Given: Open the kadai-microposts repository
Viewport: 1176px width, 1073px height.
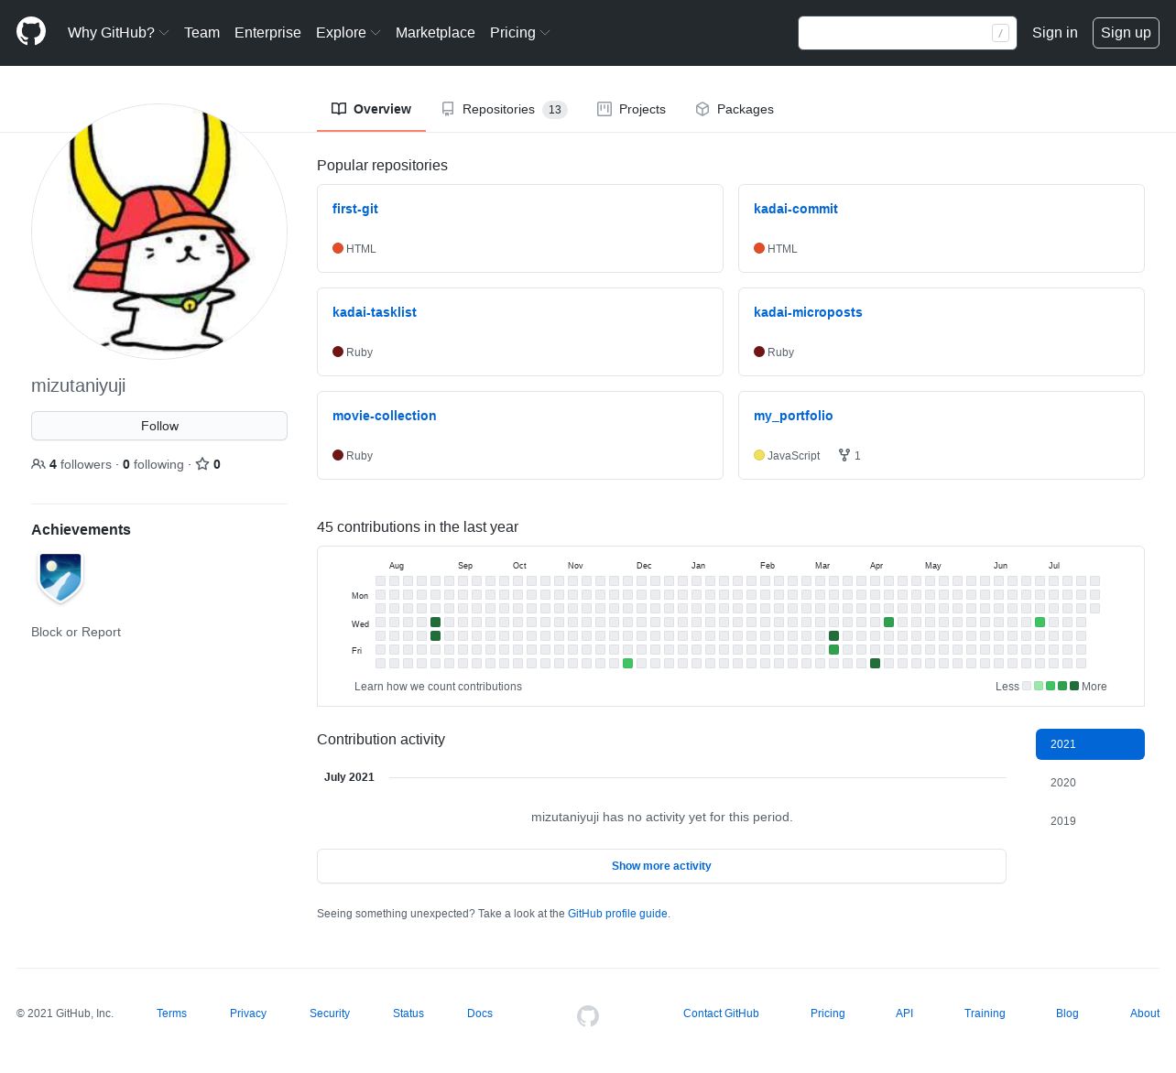Looking at the screenshot, I should click(808, 312).
